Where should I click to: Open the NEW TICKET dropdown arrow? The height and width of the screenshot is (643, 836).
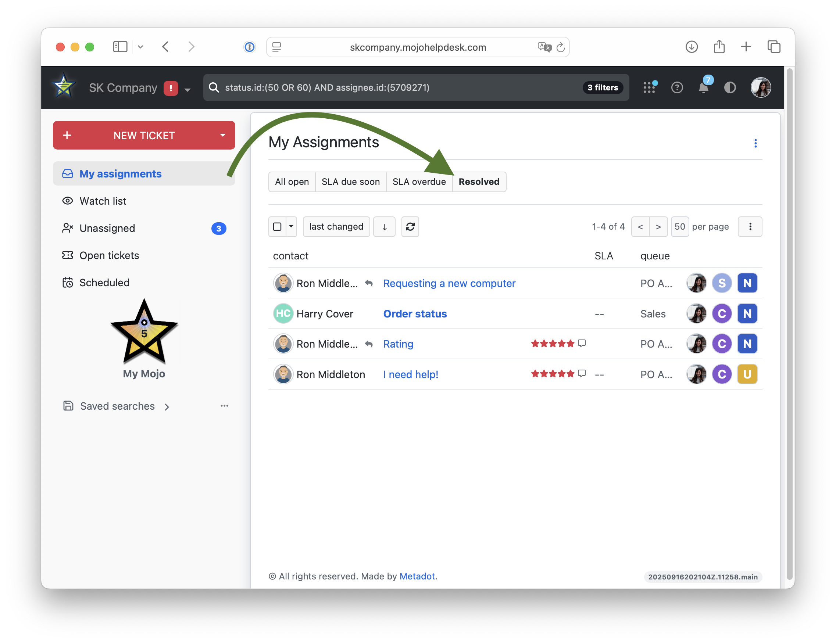point(222,135)
